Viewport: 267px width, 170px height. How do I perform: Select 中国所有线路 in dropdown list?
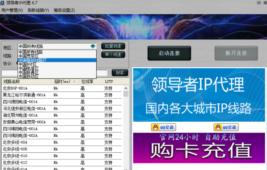coord(57,52)
